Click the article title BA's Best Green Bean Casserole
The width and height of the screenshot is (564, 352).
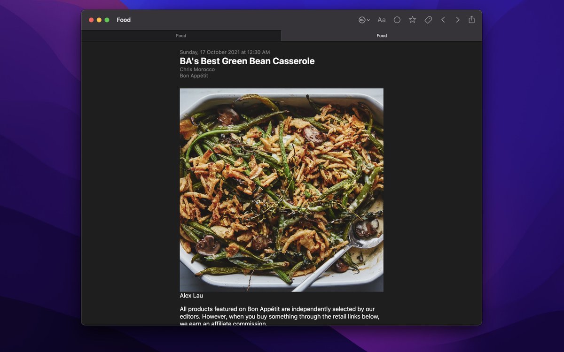click(247, 61)
